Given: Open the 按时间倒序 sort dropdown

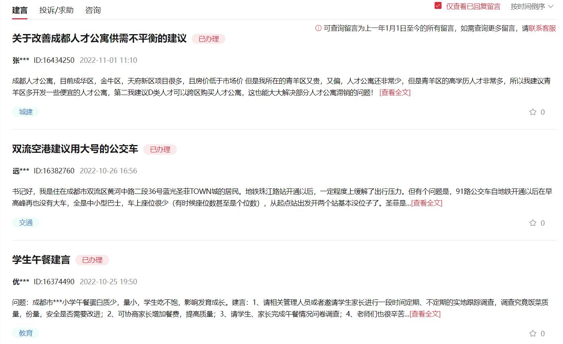Looking at the screenshot, I should (x=528, y=7).
